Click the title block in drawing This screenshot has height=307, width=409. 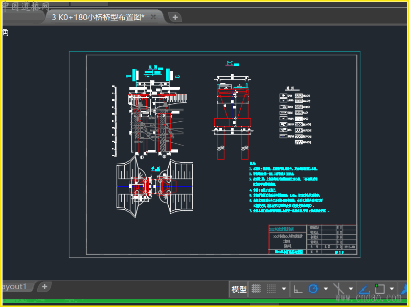click(x=312, y=239)
